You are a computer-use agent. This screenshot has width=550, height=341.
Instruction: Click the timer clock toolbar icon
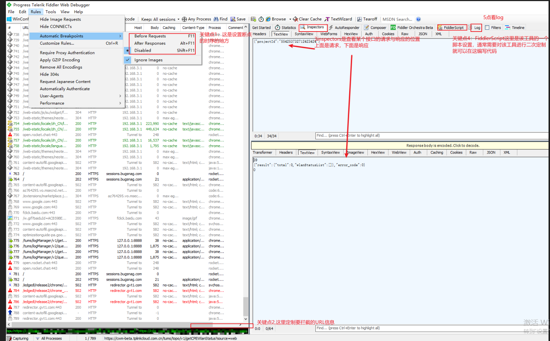(x=261, y=19)
